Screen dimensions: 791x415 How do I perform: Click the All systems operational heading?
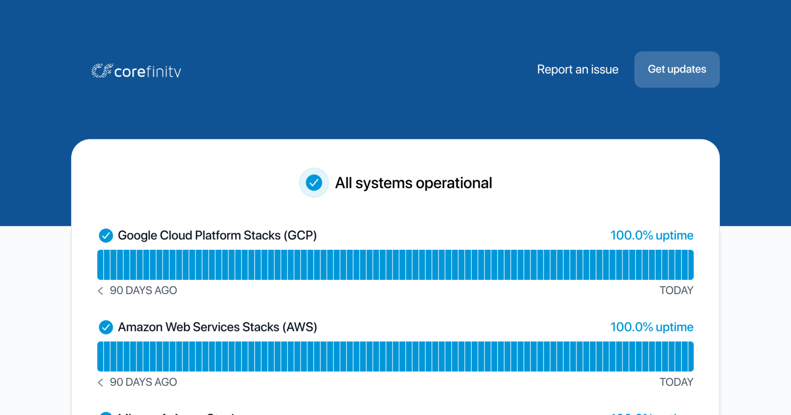(413, 183)
